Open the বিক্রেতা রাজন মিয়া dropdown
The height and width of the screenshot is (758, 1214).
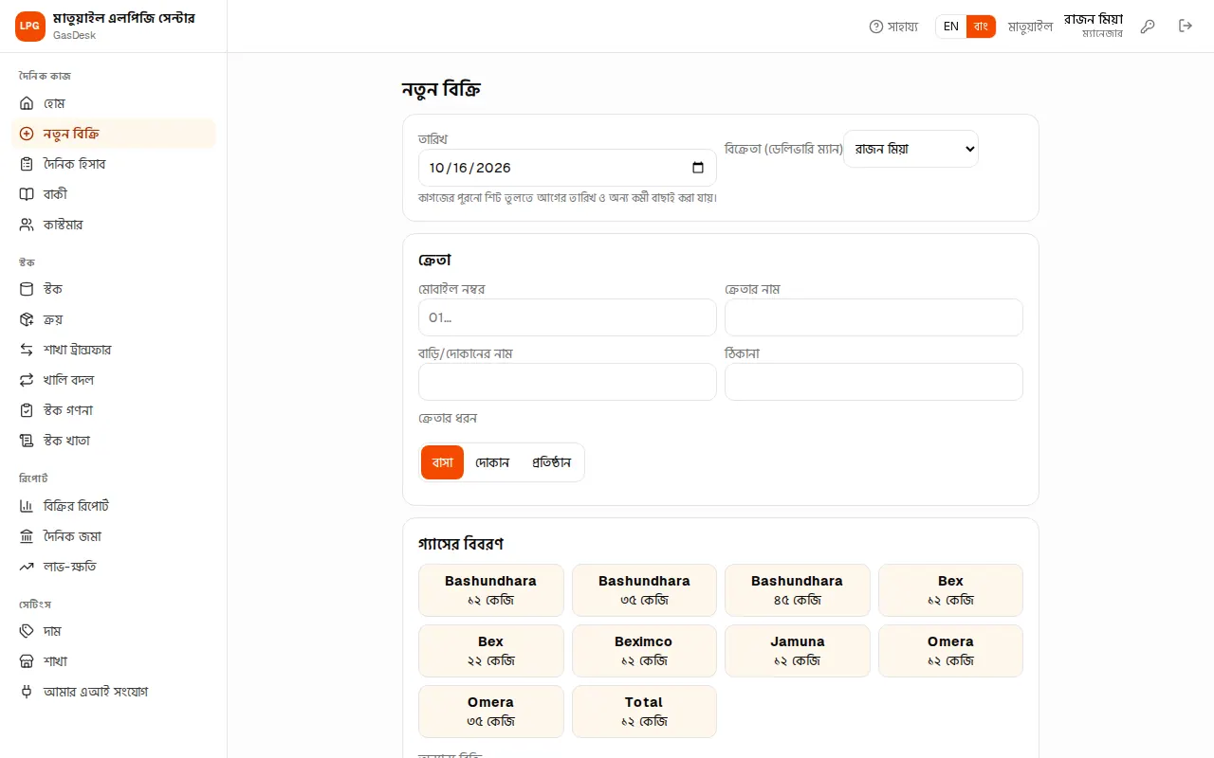(x=910, y=149)
